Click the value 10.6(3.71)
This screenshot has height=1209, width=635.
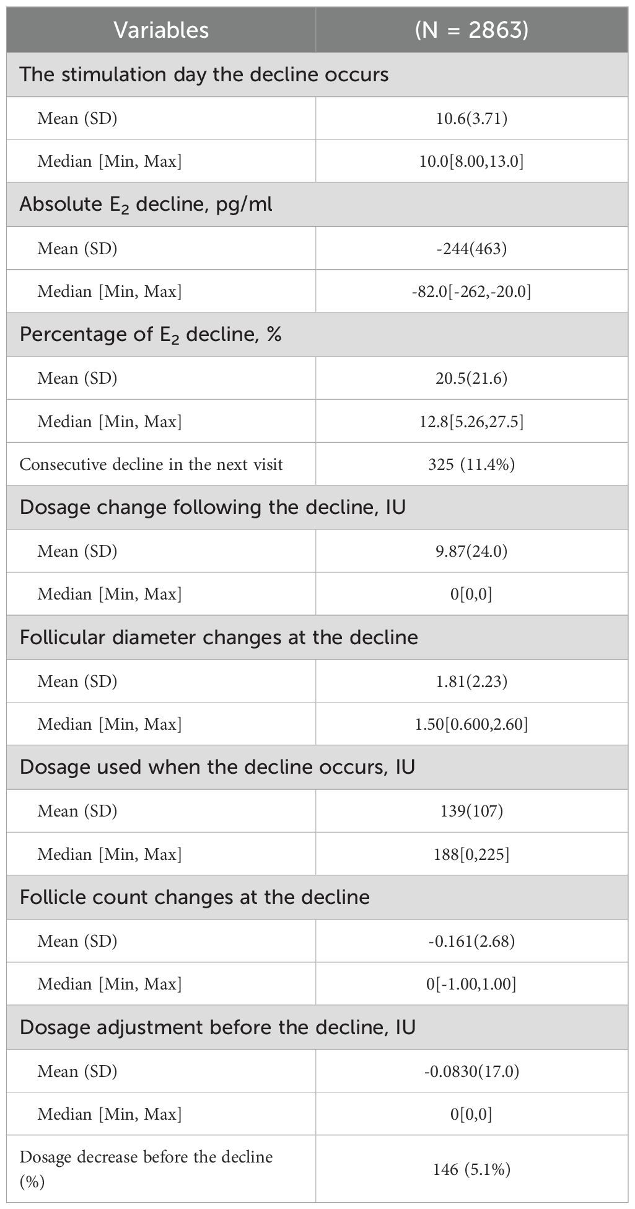471,118
